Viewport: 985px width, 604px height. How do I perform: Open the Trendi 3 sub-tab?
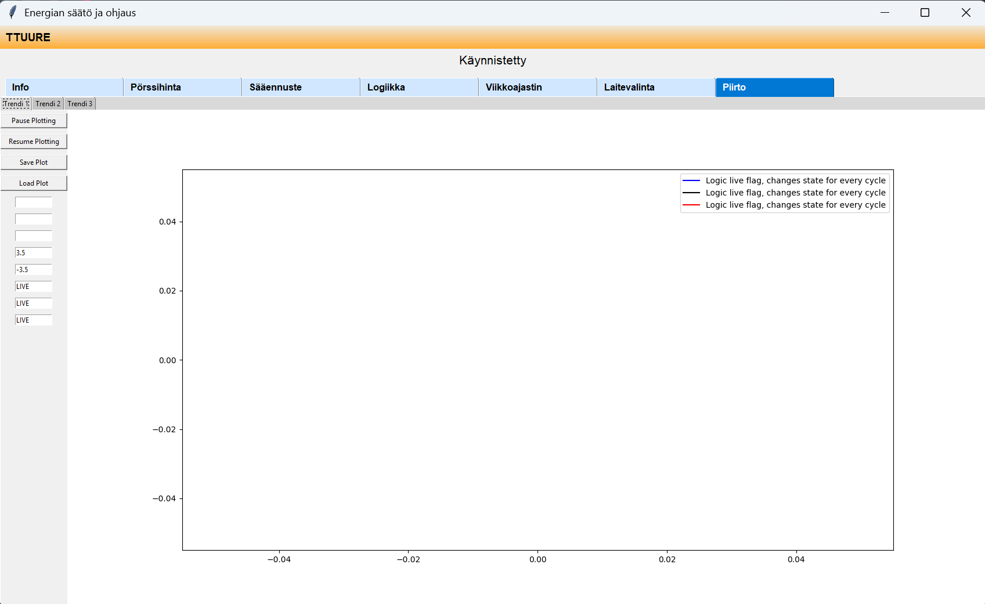(x=80, y=104)
